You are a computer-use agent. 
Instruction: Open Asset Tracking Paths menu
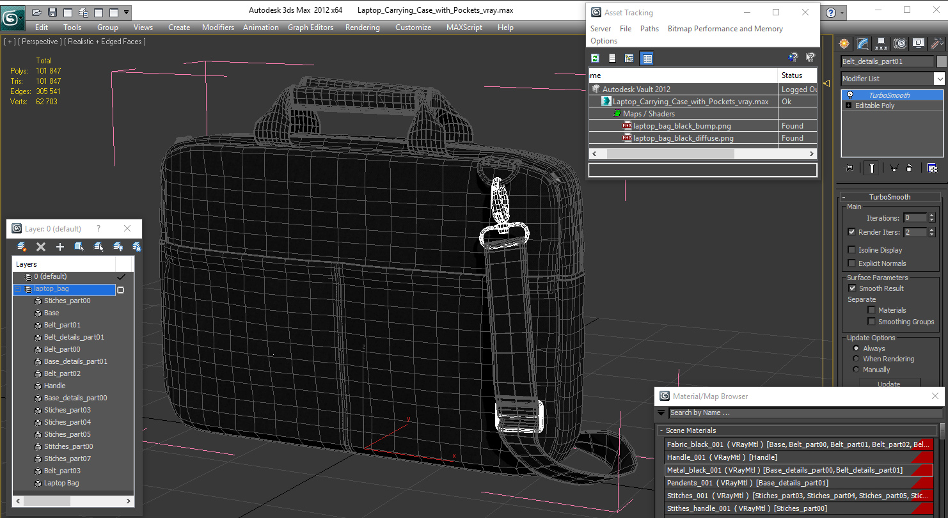pos(649,29)
